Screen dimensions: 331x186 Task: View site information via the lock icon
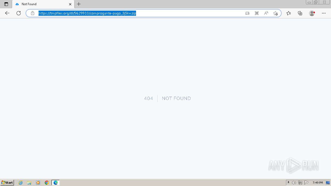click(x=33, y=13)
